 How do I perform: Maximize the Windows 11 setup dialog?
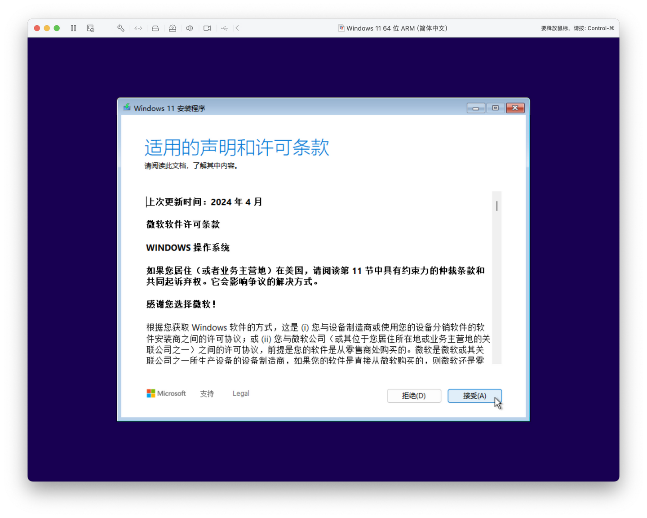[496, 108]
